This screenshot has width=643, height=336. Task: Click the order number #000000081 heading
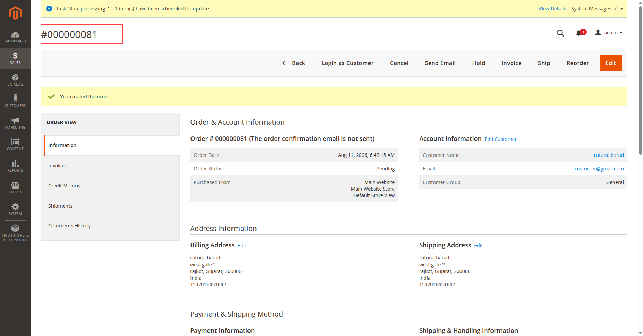[69, 34]
